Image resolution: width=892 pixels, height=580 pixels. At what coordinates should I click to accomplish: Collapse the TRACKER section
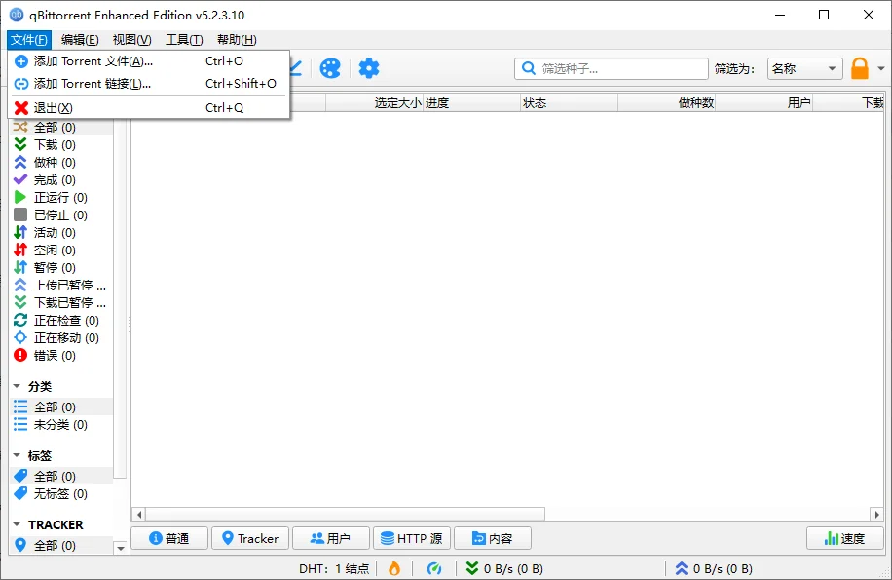tap(17, 524)
